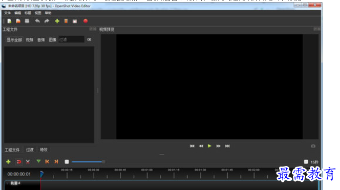This screenshot has width=340, height=190.
Task: Add a marker with the green triangle
Action: coord(38,161)
